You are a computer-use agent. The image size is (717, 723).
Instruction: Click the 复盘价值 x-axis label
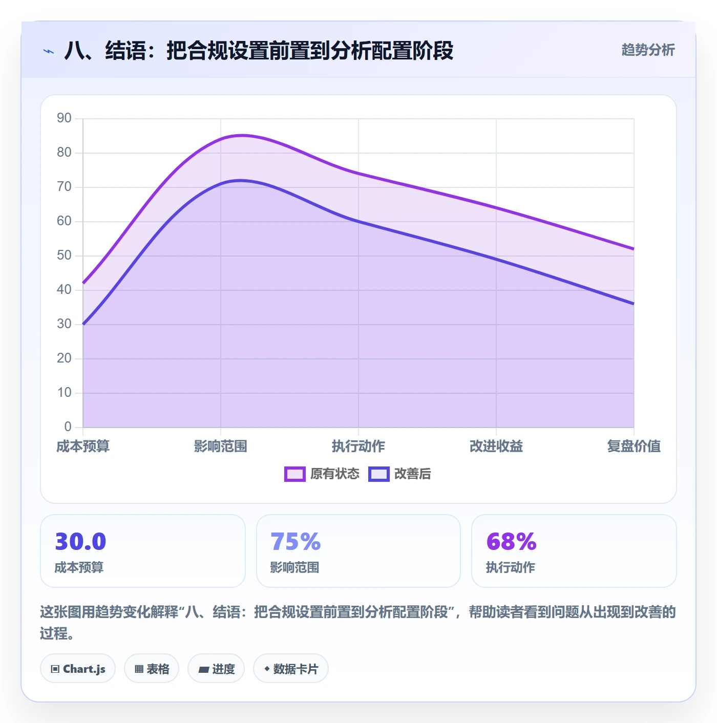634,446
